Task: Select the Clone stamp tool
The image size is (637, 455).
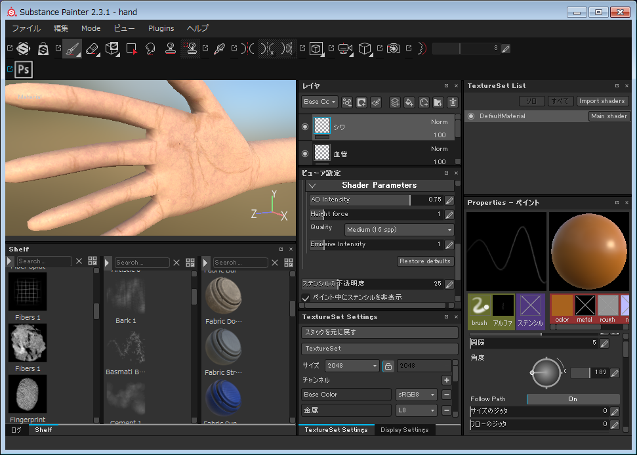Action: [171, 49]
